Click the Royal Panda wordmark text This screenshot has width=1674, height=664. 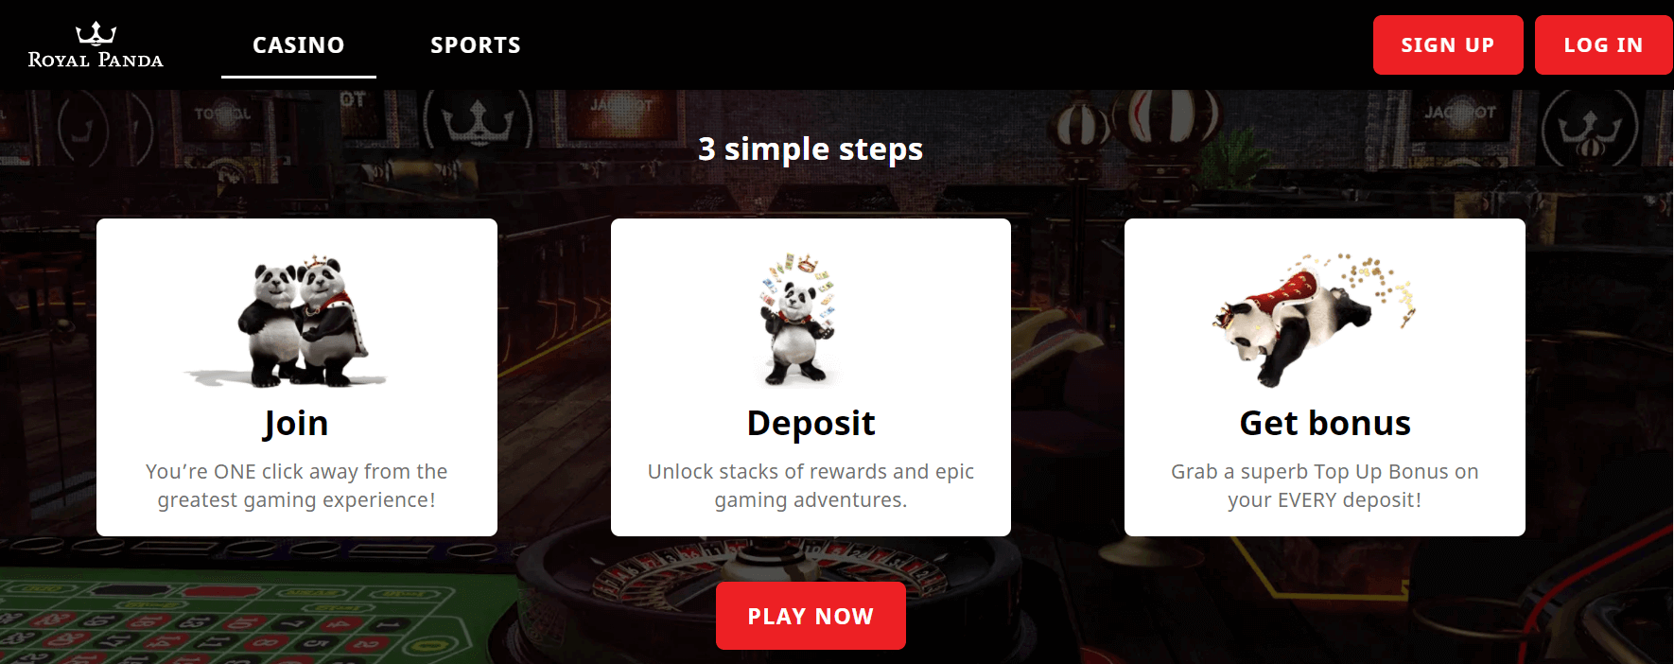(96, 60)
